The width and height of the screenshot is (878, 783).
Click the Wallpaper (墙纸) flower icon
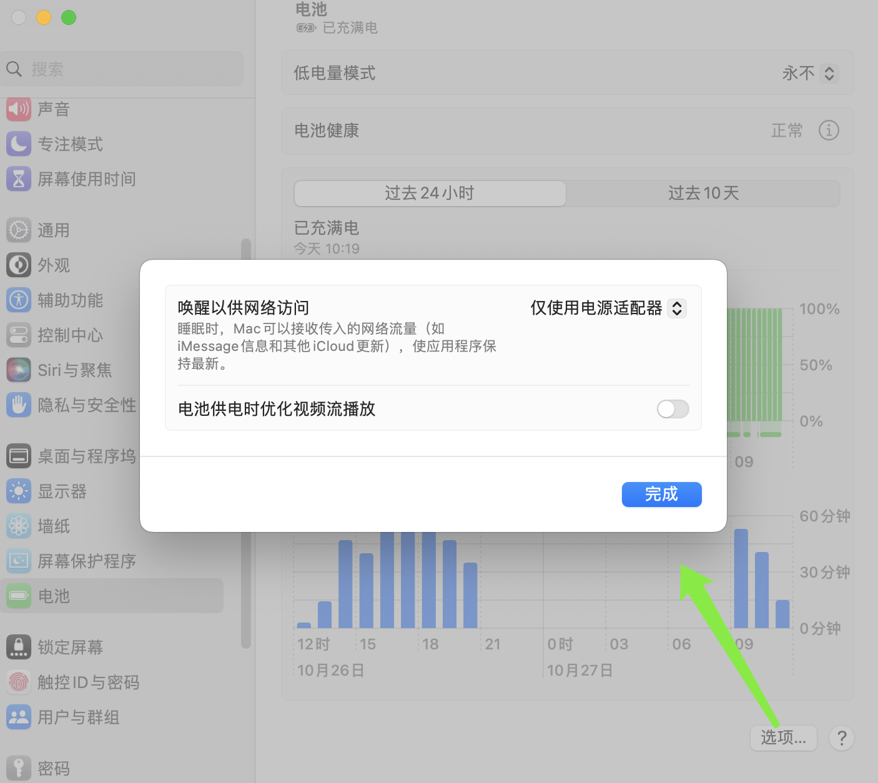pos(19,526)
